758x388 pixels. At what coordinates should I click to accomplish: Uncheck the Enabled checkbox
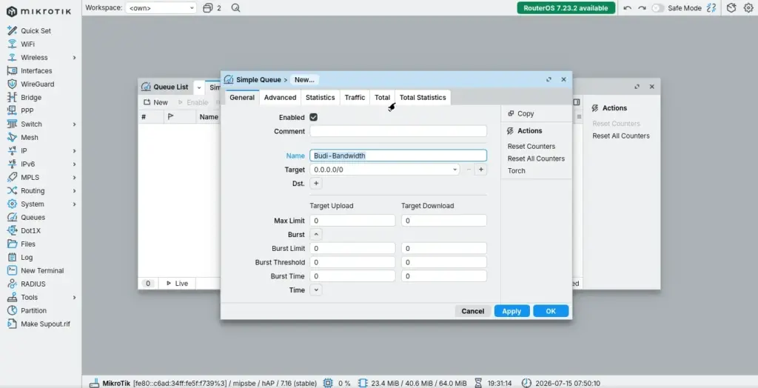[x=313, y=117]
